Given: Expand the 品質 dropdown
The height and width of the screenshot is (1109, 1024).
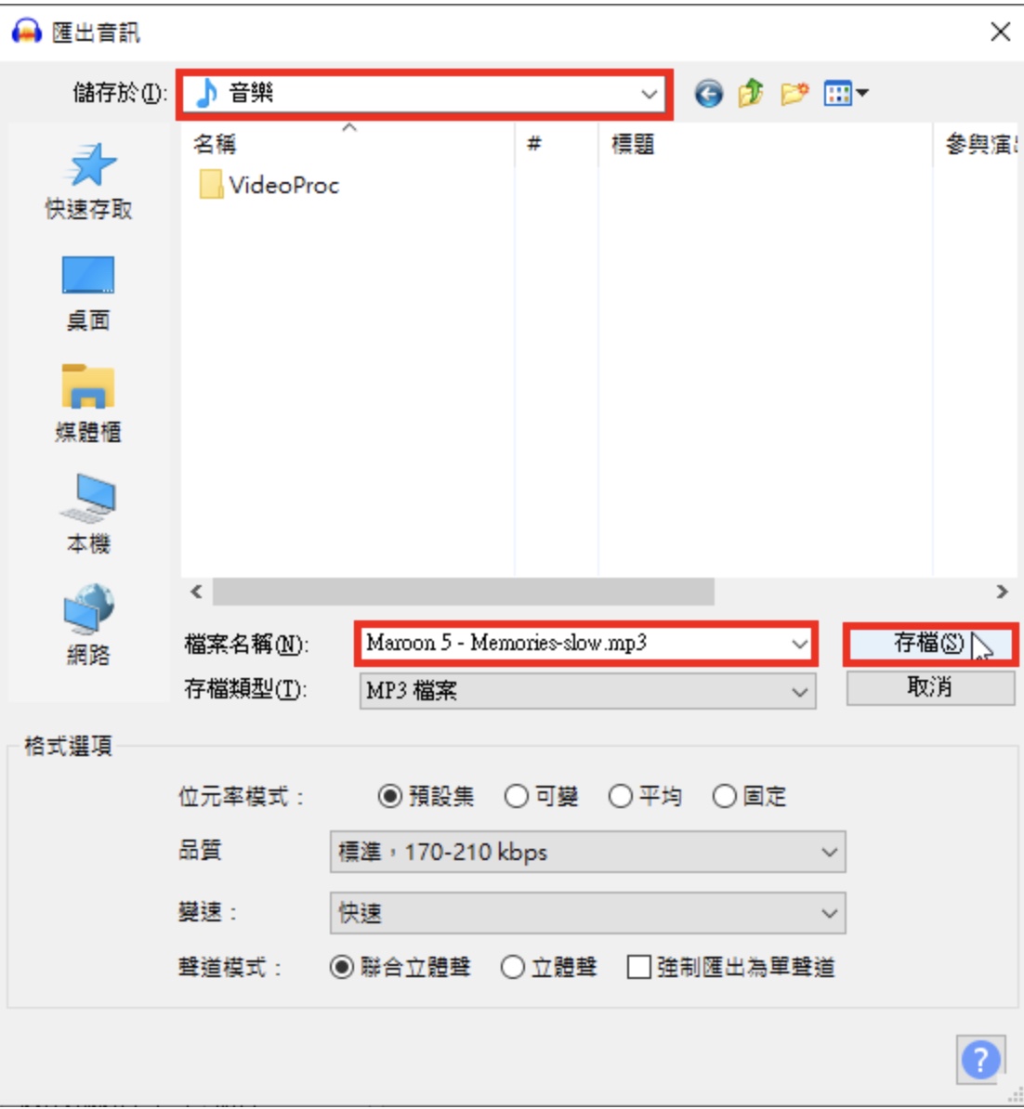Looking at the screenshot, I should click(x=587, y=853).
